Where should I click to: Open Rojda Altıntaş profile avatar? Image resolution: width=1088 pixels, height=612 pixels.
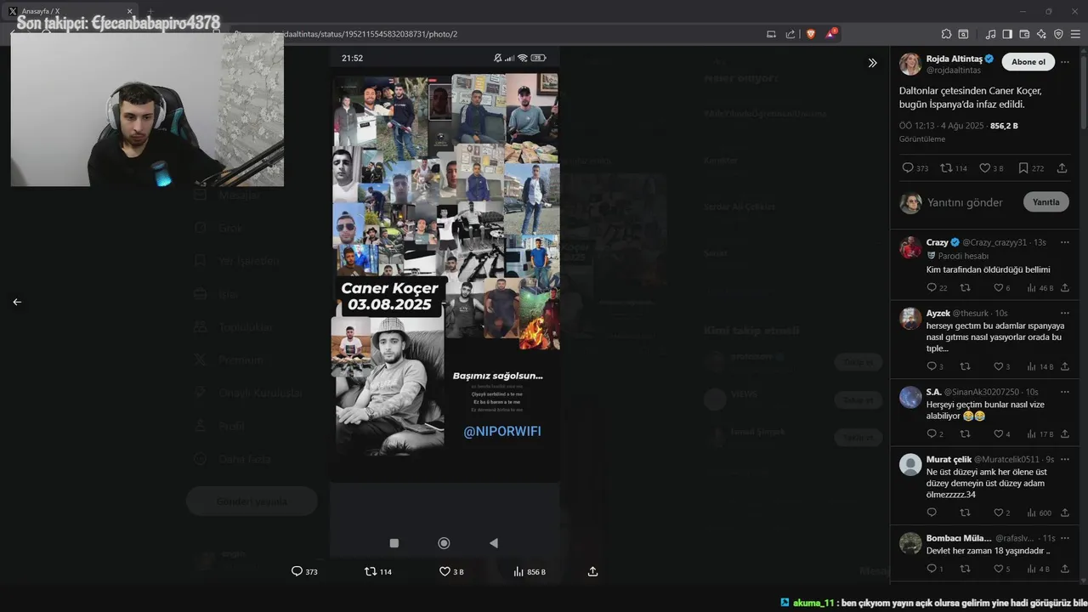[910, 64]
